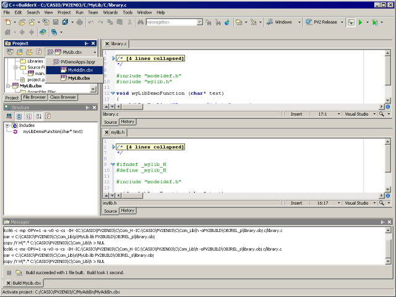Click the Insert mode indicator for mylib.h
Screen dimensions: 396x297
click(x=296, y=203)
